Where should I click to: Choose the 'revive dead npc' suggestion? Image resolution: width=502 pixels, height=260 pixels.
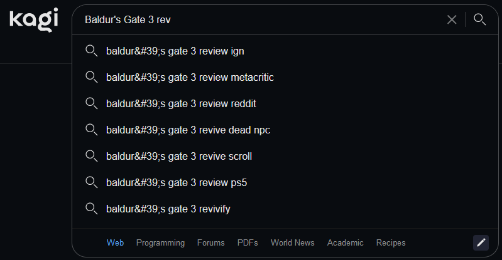(x=285, y=130)
